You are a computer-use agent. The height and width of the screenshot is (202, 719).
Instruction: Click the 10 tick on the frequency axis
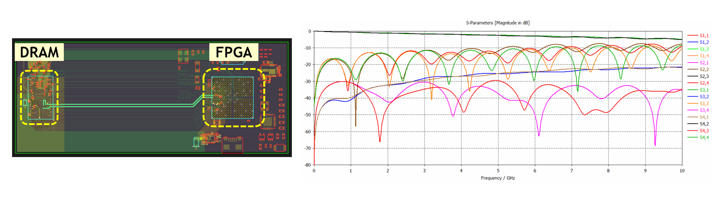tap(682, 171)
